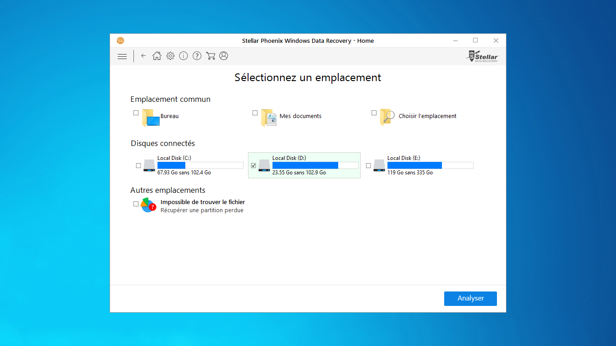616x346 pixels.
Task: Click the Stellar Data Recovery logo
Action: (x=483, y=56)
